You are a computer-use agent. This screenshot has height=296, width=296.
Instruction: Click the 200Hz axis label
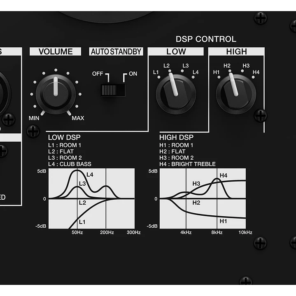pyautogui.click(x=107, y=232)
